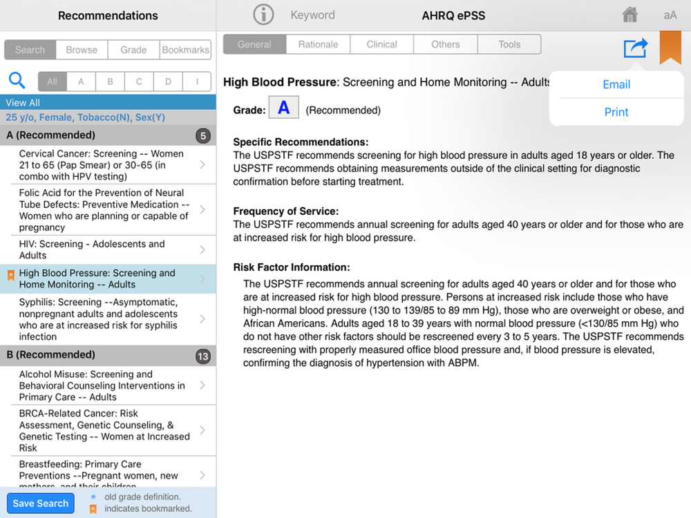Switch to the Others tab

tap(446, 44)
